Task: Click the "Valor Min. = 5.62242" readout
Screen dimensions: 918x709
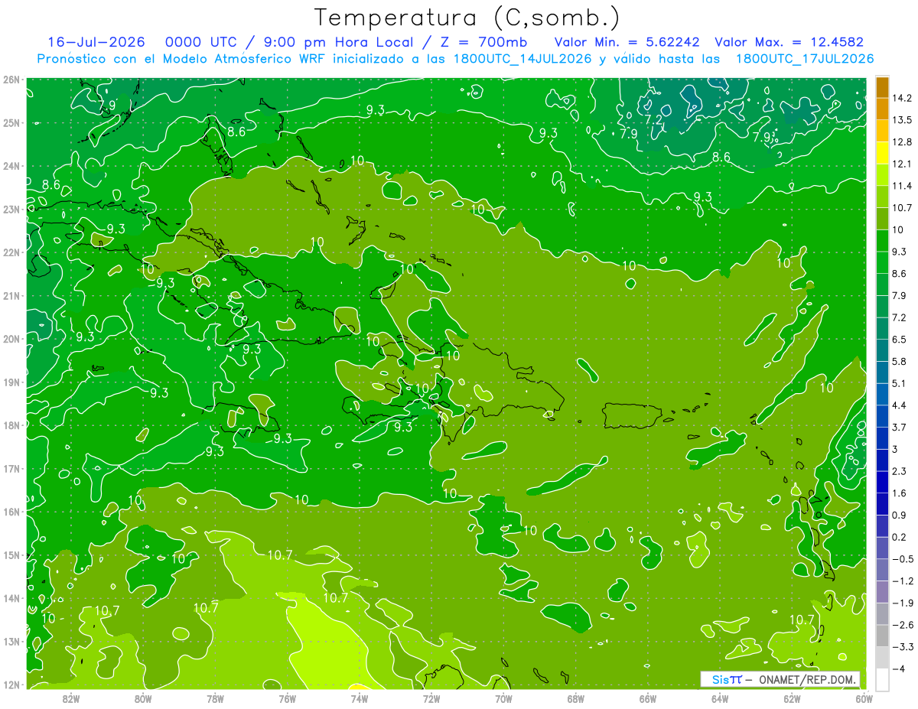Action: point(628,42)
